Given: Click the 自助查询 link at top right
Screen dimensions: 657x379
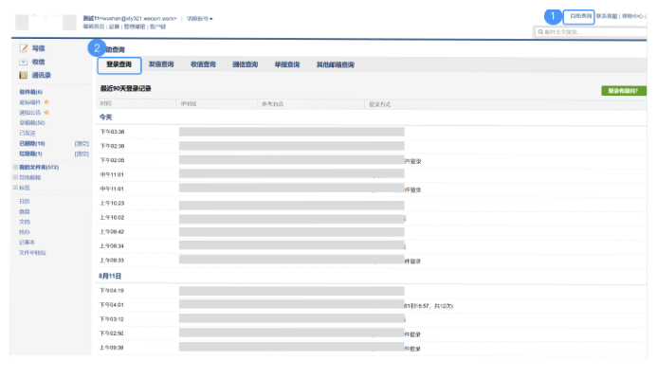Looking at the screenshot, I should [x=579, y=16].
